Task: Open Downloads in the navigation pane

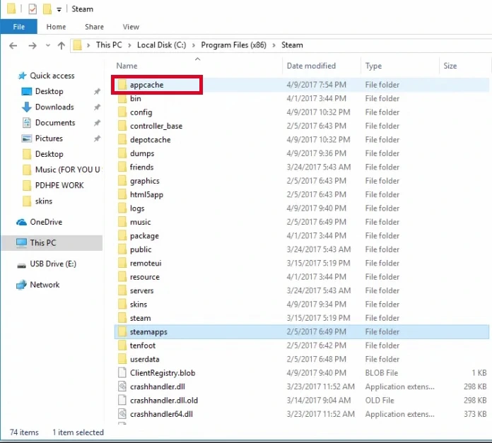Action: [x=54, y=107]
